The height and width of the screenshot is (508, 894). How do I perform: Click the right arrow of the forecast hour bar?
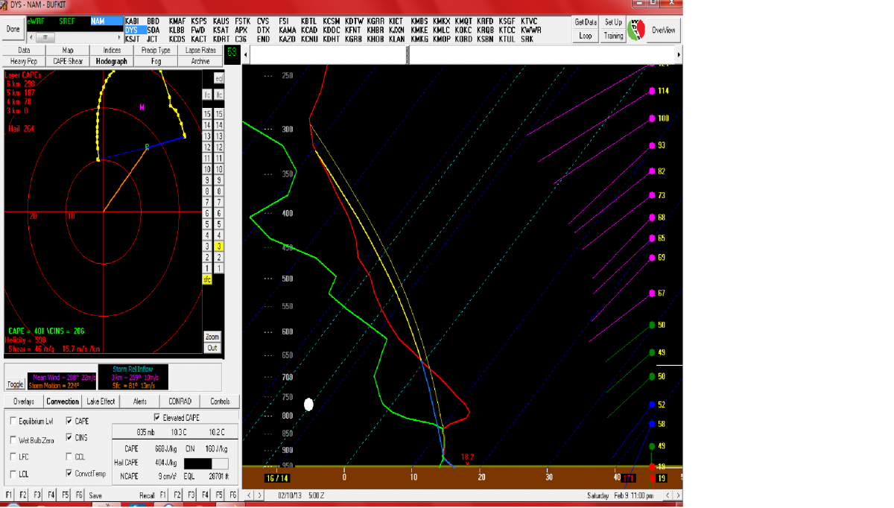[678, 54]
